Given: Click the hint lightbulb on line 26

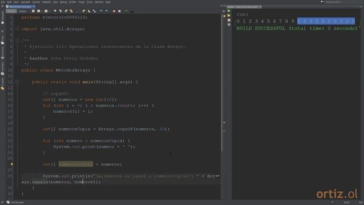Looking at the screenshot, I should click(11, 165).
